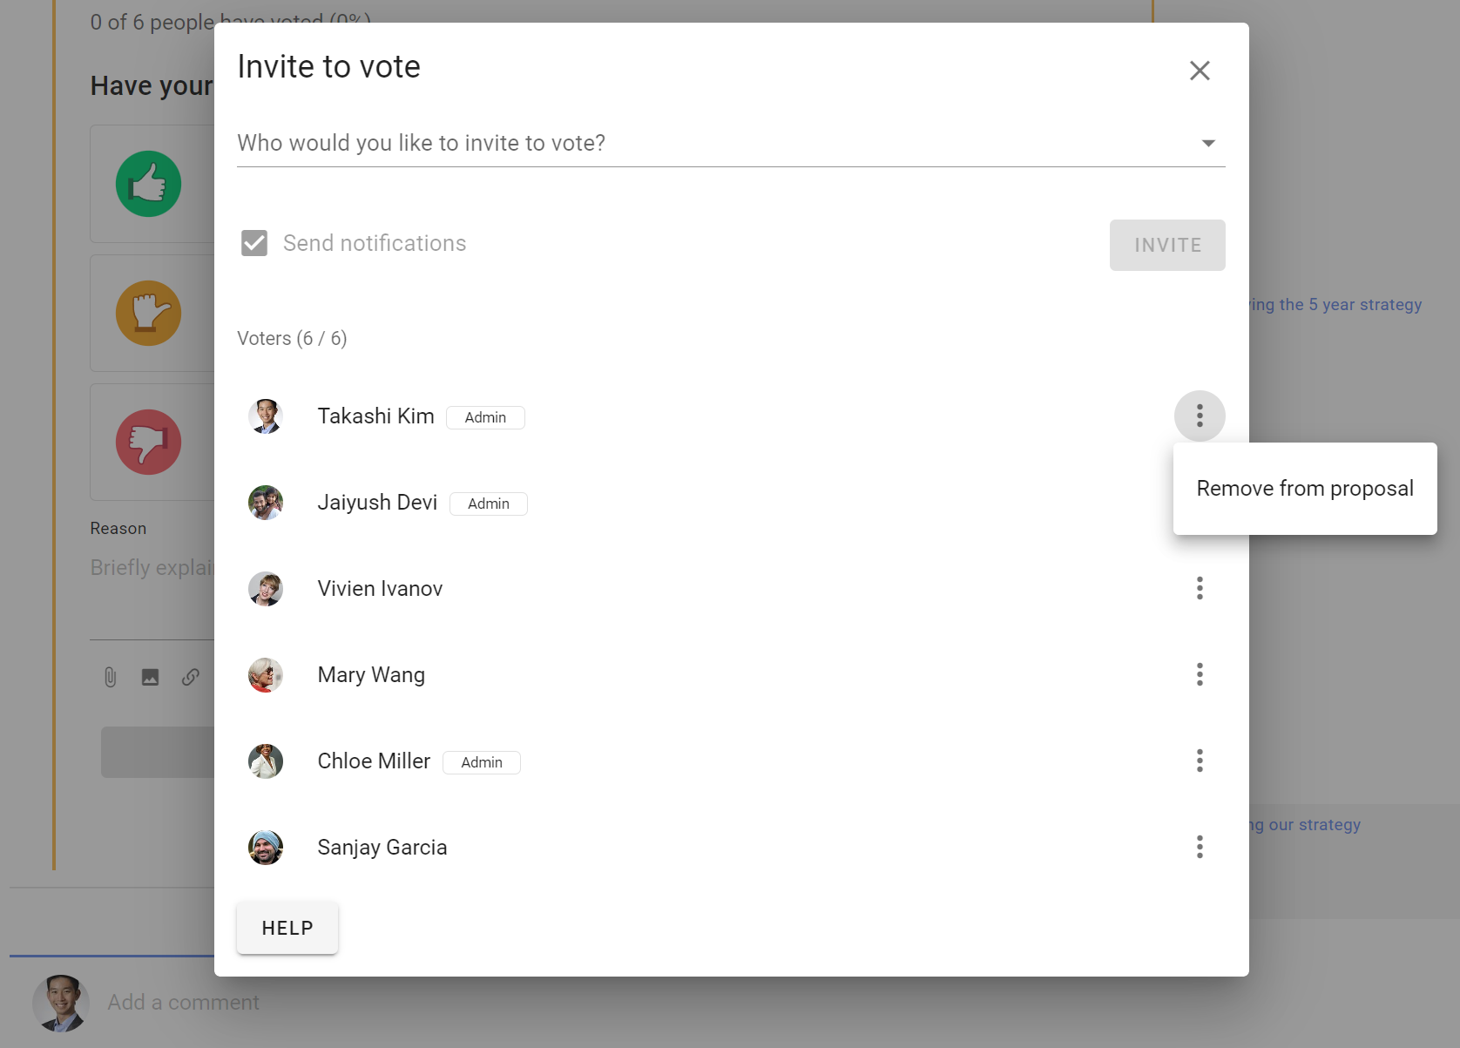Click the paperclip attach file icon
This screenshot has height=1048, width=1460.
[x=110, y=677]
